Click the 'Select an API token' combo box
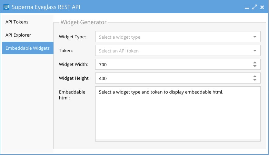This screenshot has height=155, width=269. pos(172,51)
